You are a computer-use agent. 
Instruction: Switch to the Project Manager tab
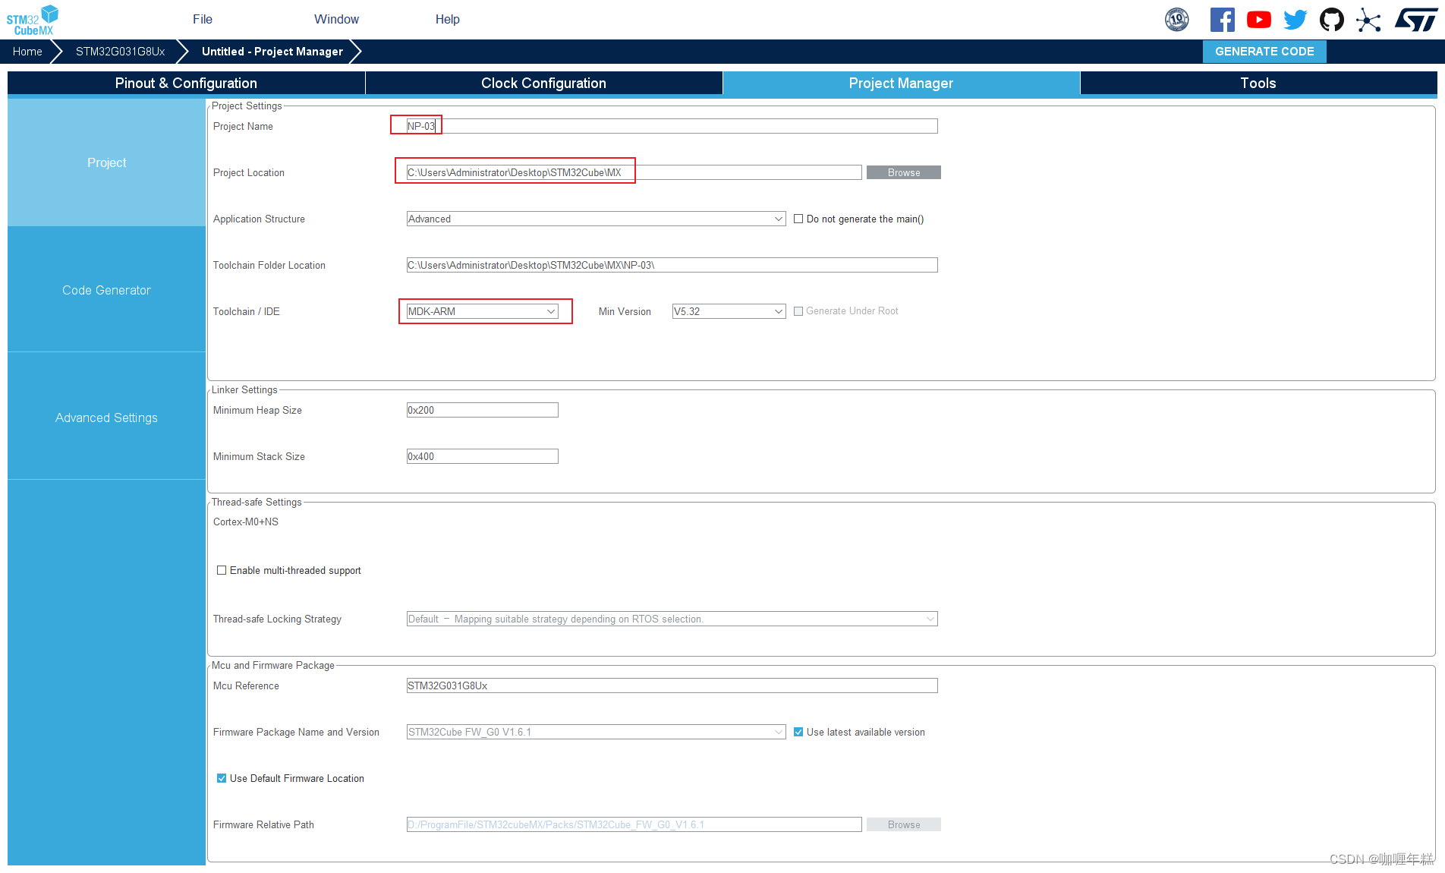coord(901,84)
